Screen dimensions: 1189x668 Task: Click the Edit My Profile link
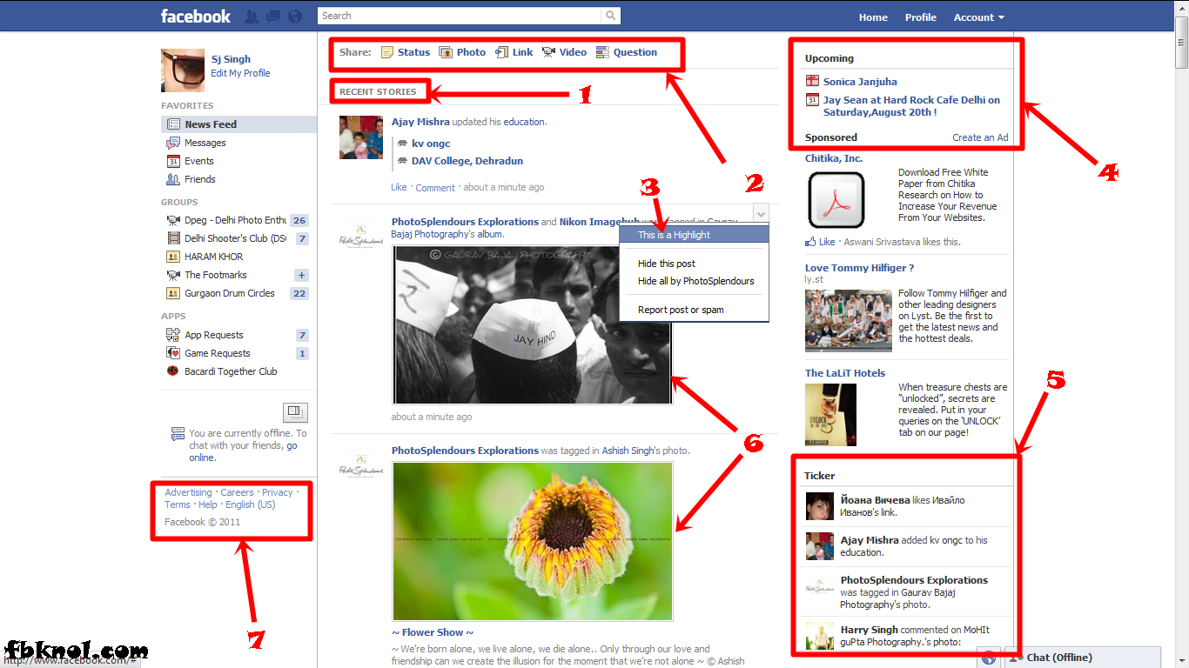240,73
